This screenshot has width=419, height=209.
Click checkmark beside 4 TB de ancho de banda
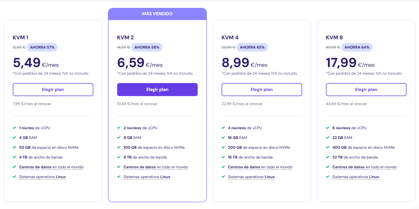(x=14, y=157)
